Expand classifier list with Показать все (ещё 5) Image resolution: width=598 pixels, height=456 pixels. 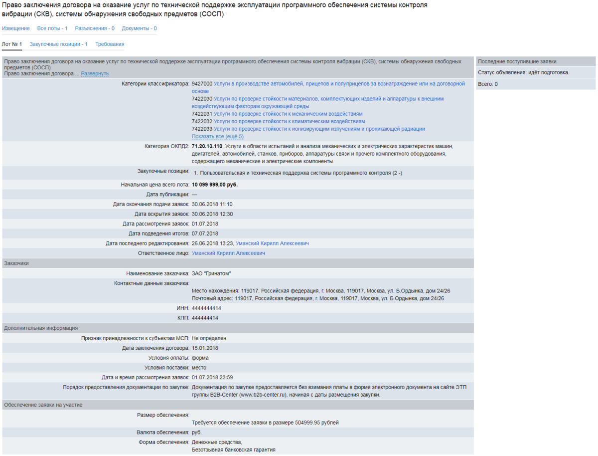217,137
